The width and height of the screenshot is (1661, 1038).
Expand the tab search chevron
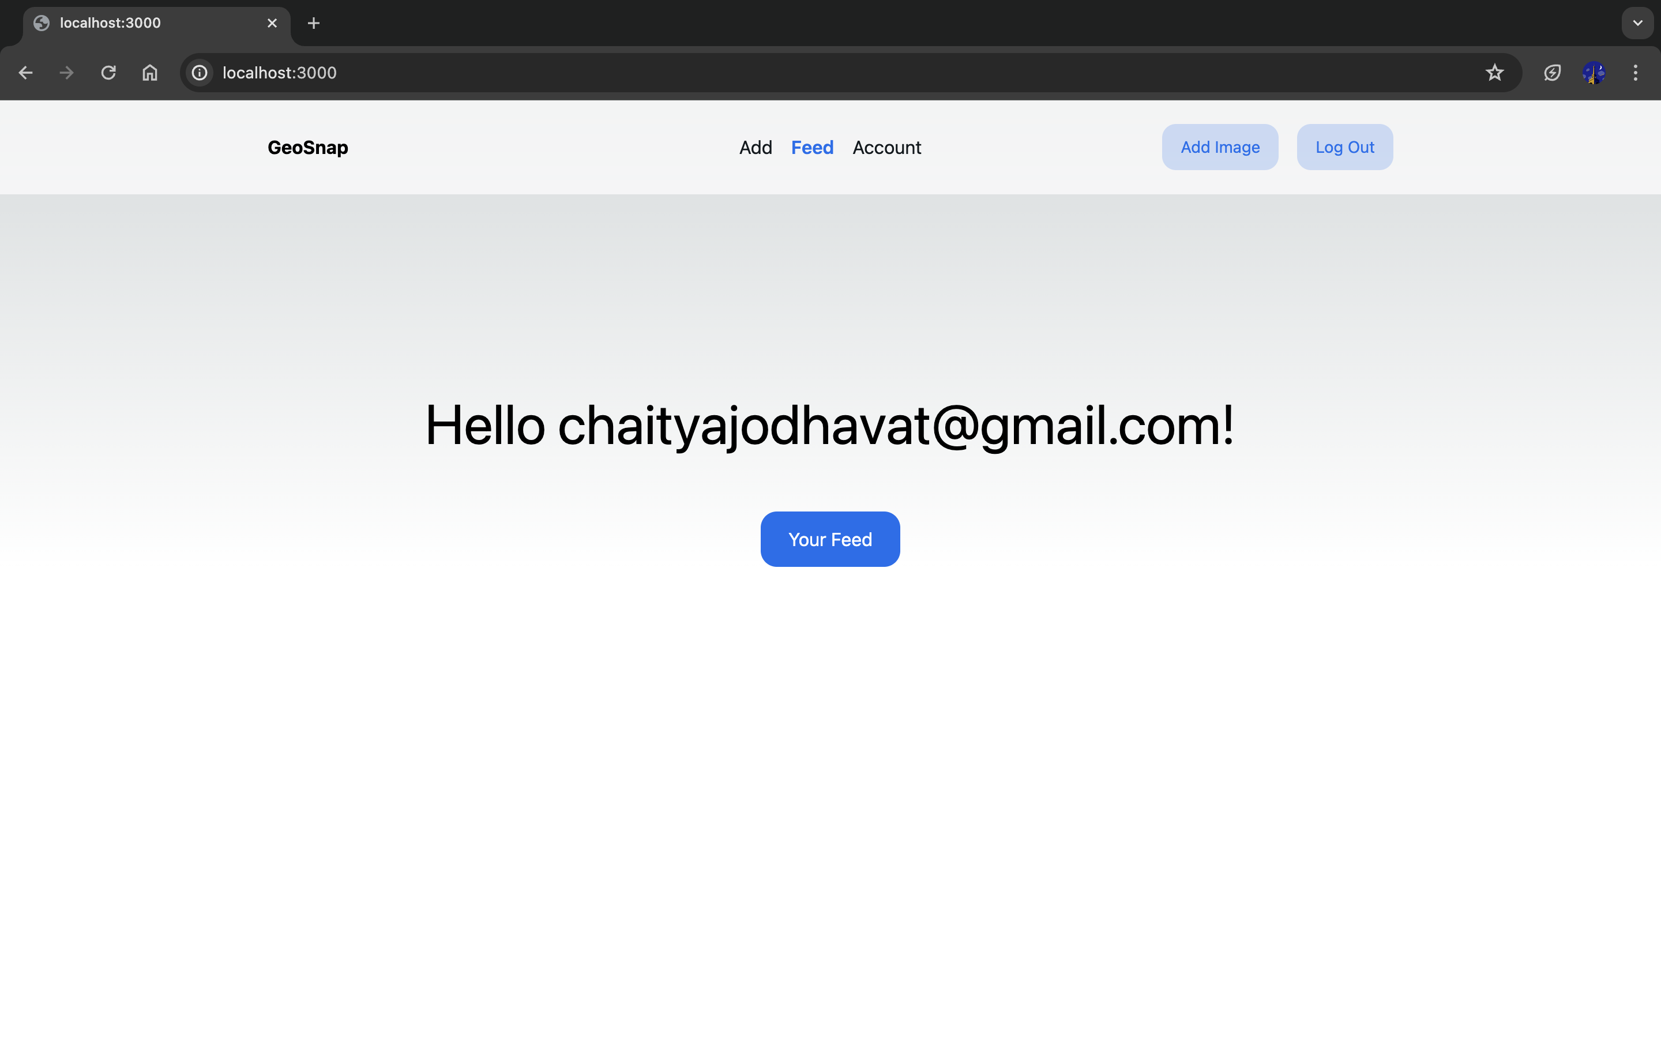1638,23
